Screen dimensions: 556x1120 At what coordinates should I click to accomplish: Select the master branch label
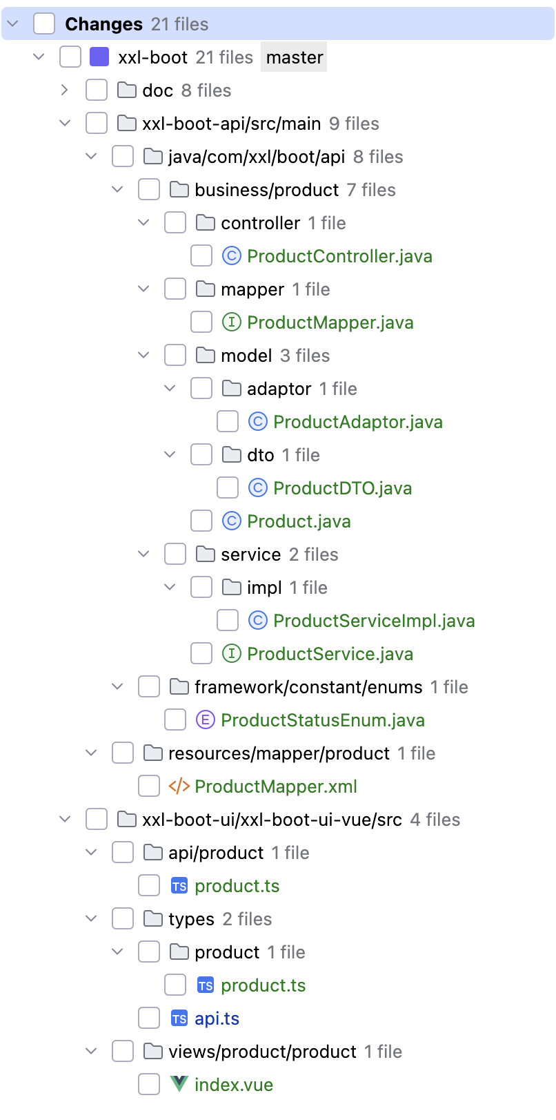point(295,57)
